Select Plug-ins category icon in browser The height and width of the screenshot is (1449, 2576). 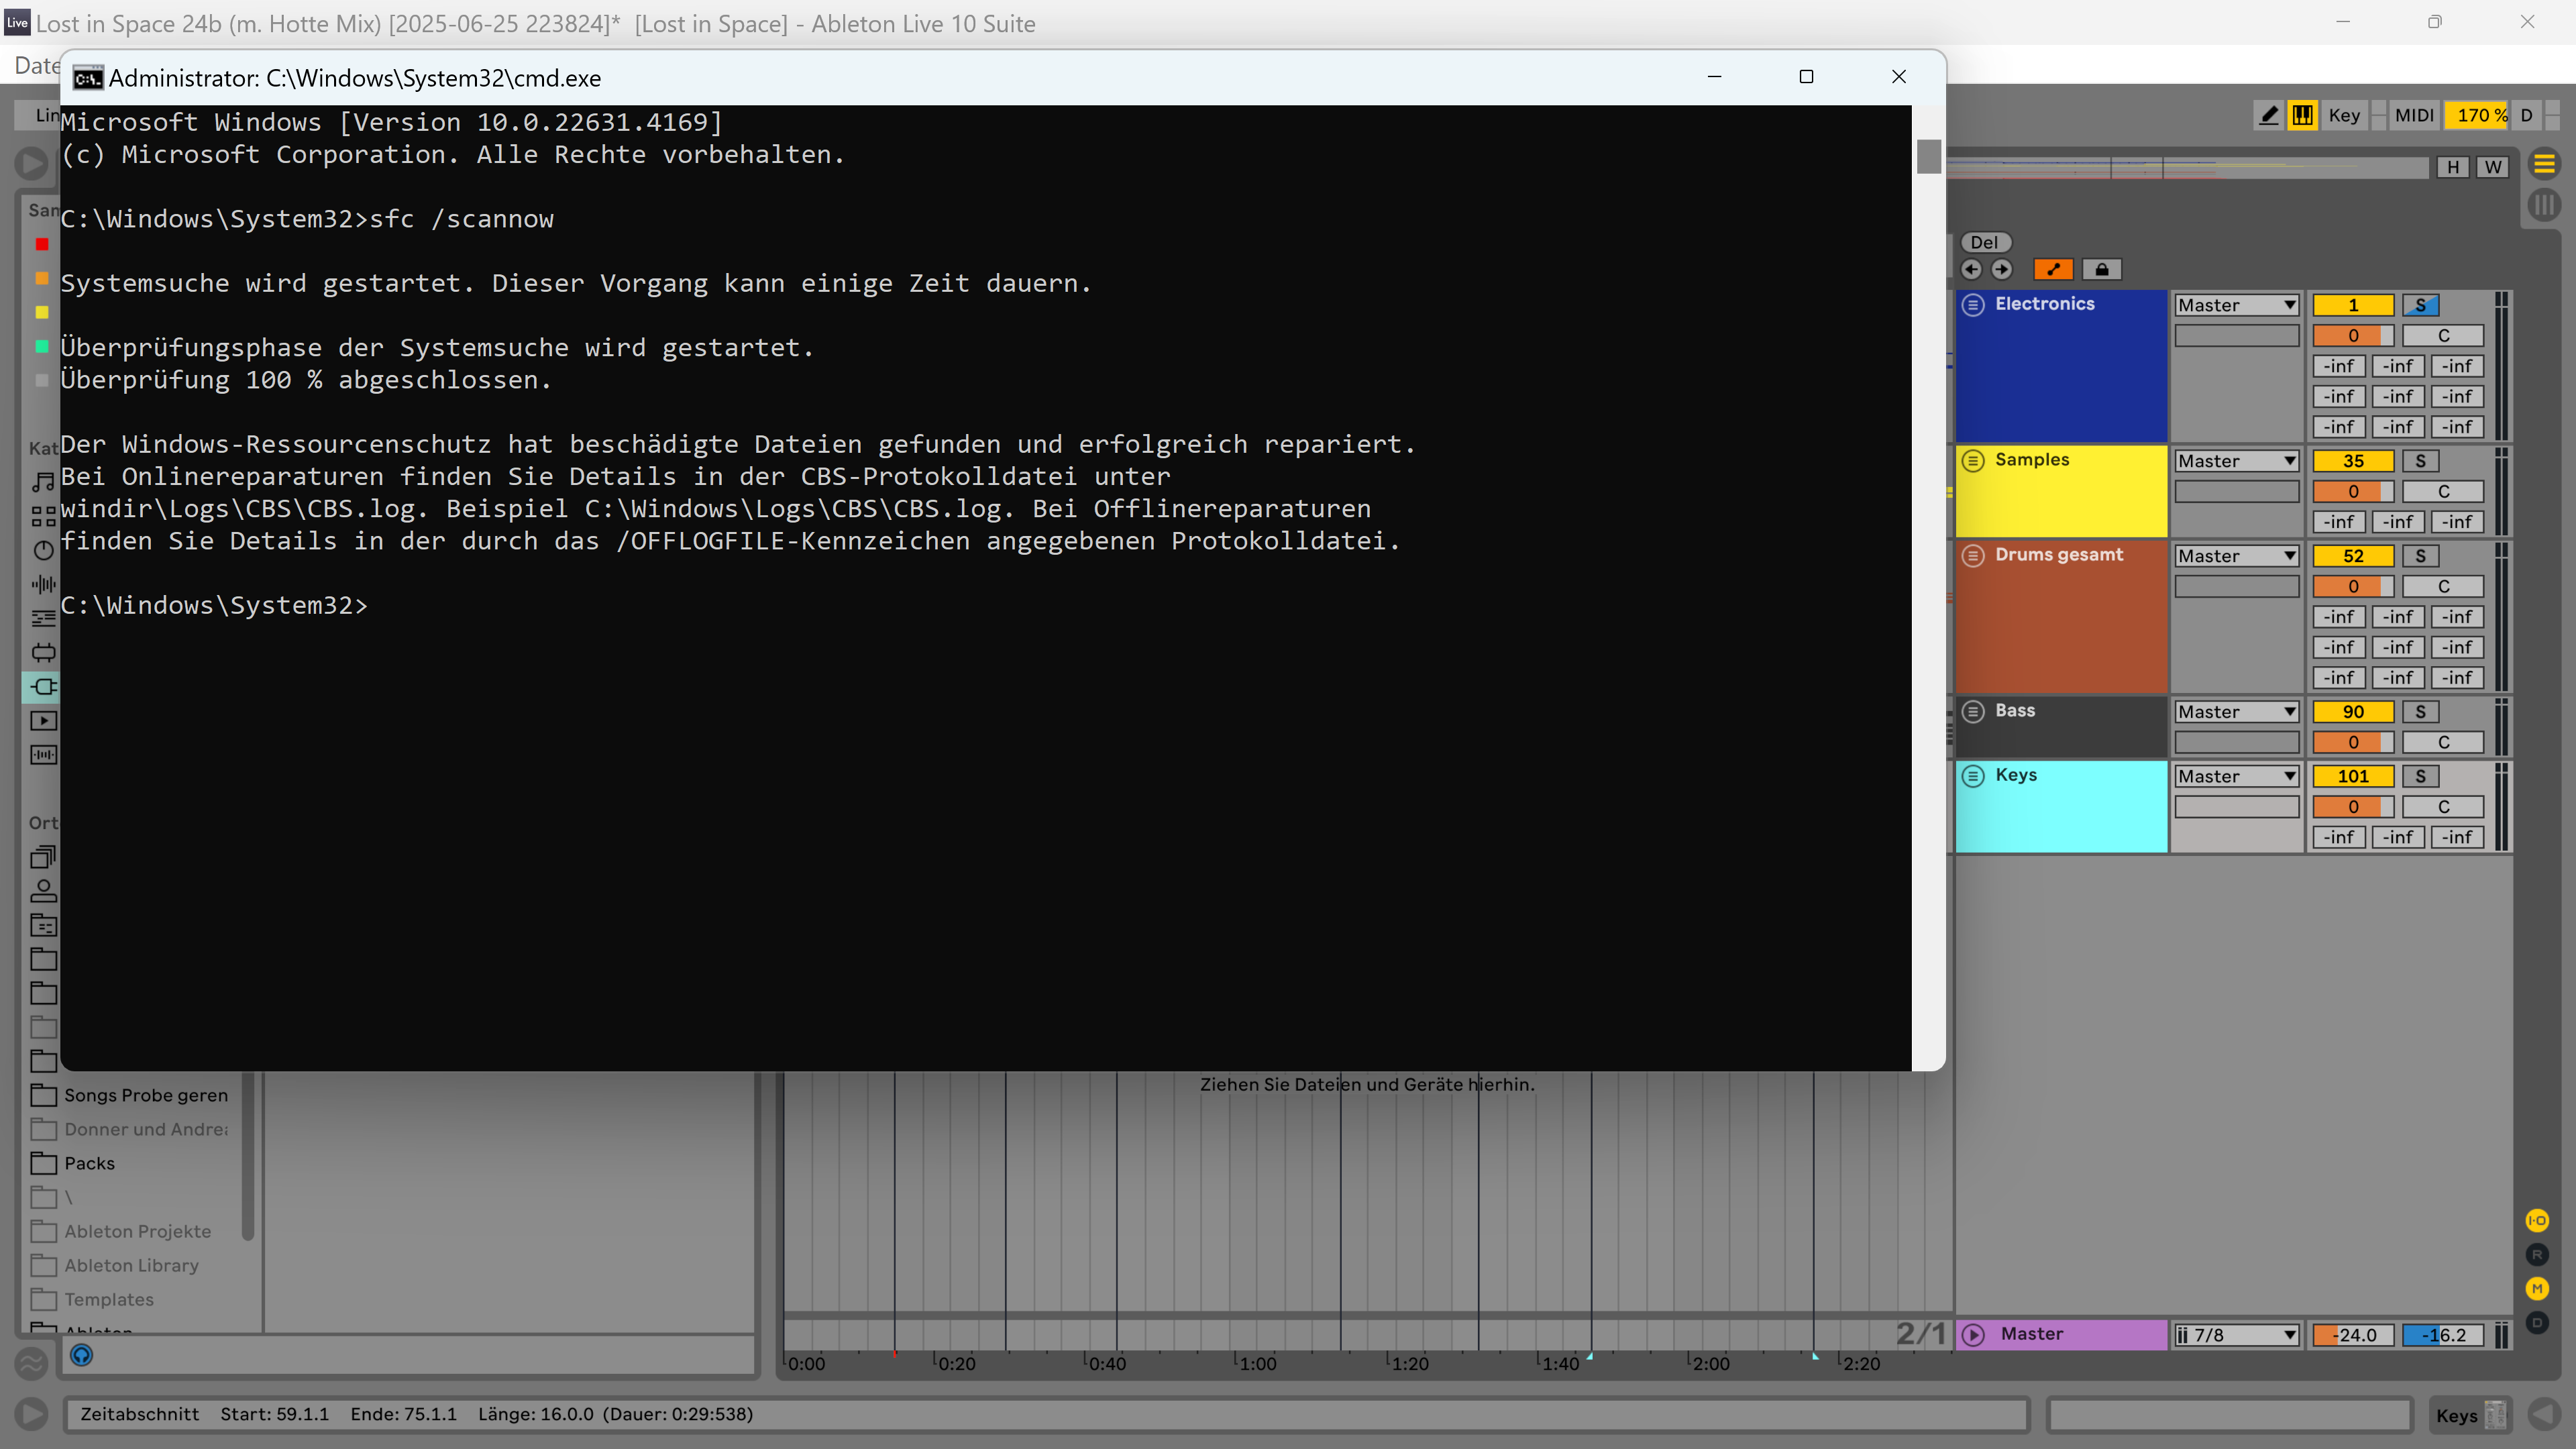point(43,686)
